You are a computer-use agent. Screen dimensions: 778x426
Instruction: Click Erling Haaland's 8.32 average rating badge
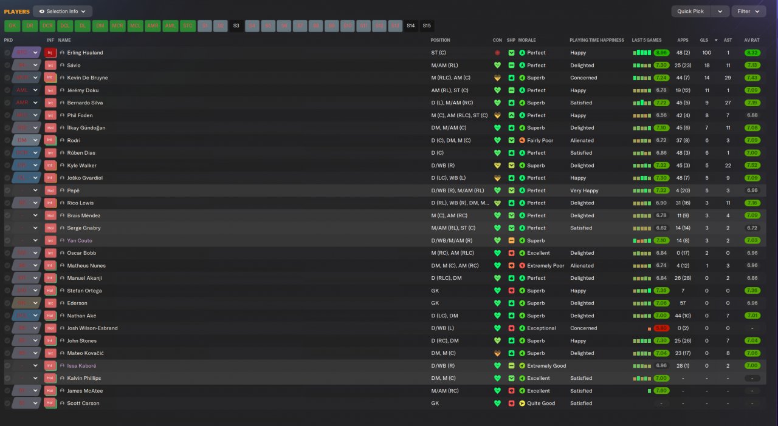click(752, 53)
